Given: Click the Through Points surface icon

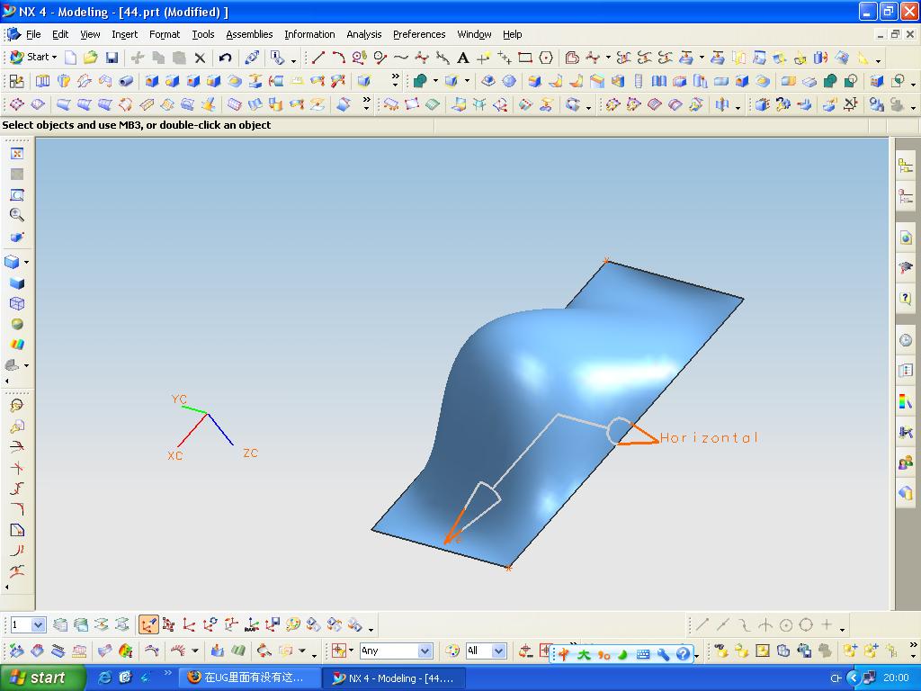Looking at the screenshot, I should point(17,104).
